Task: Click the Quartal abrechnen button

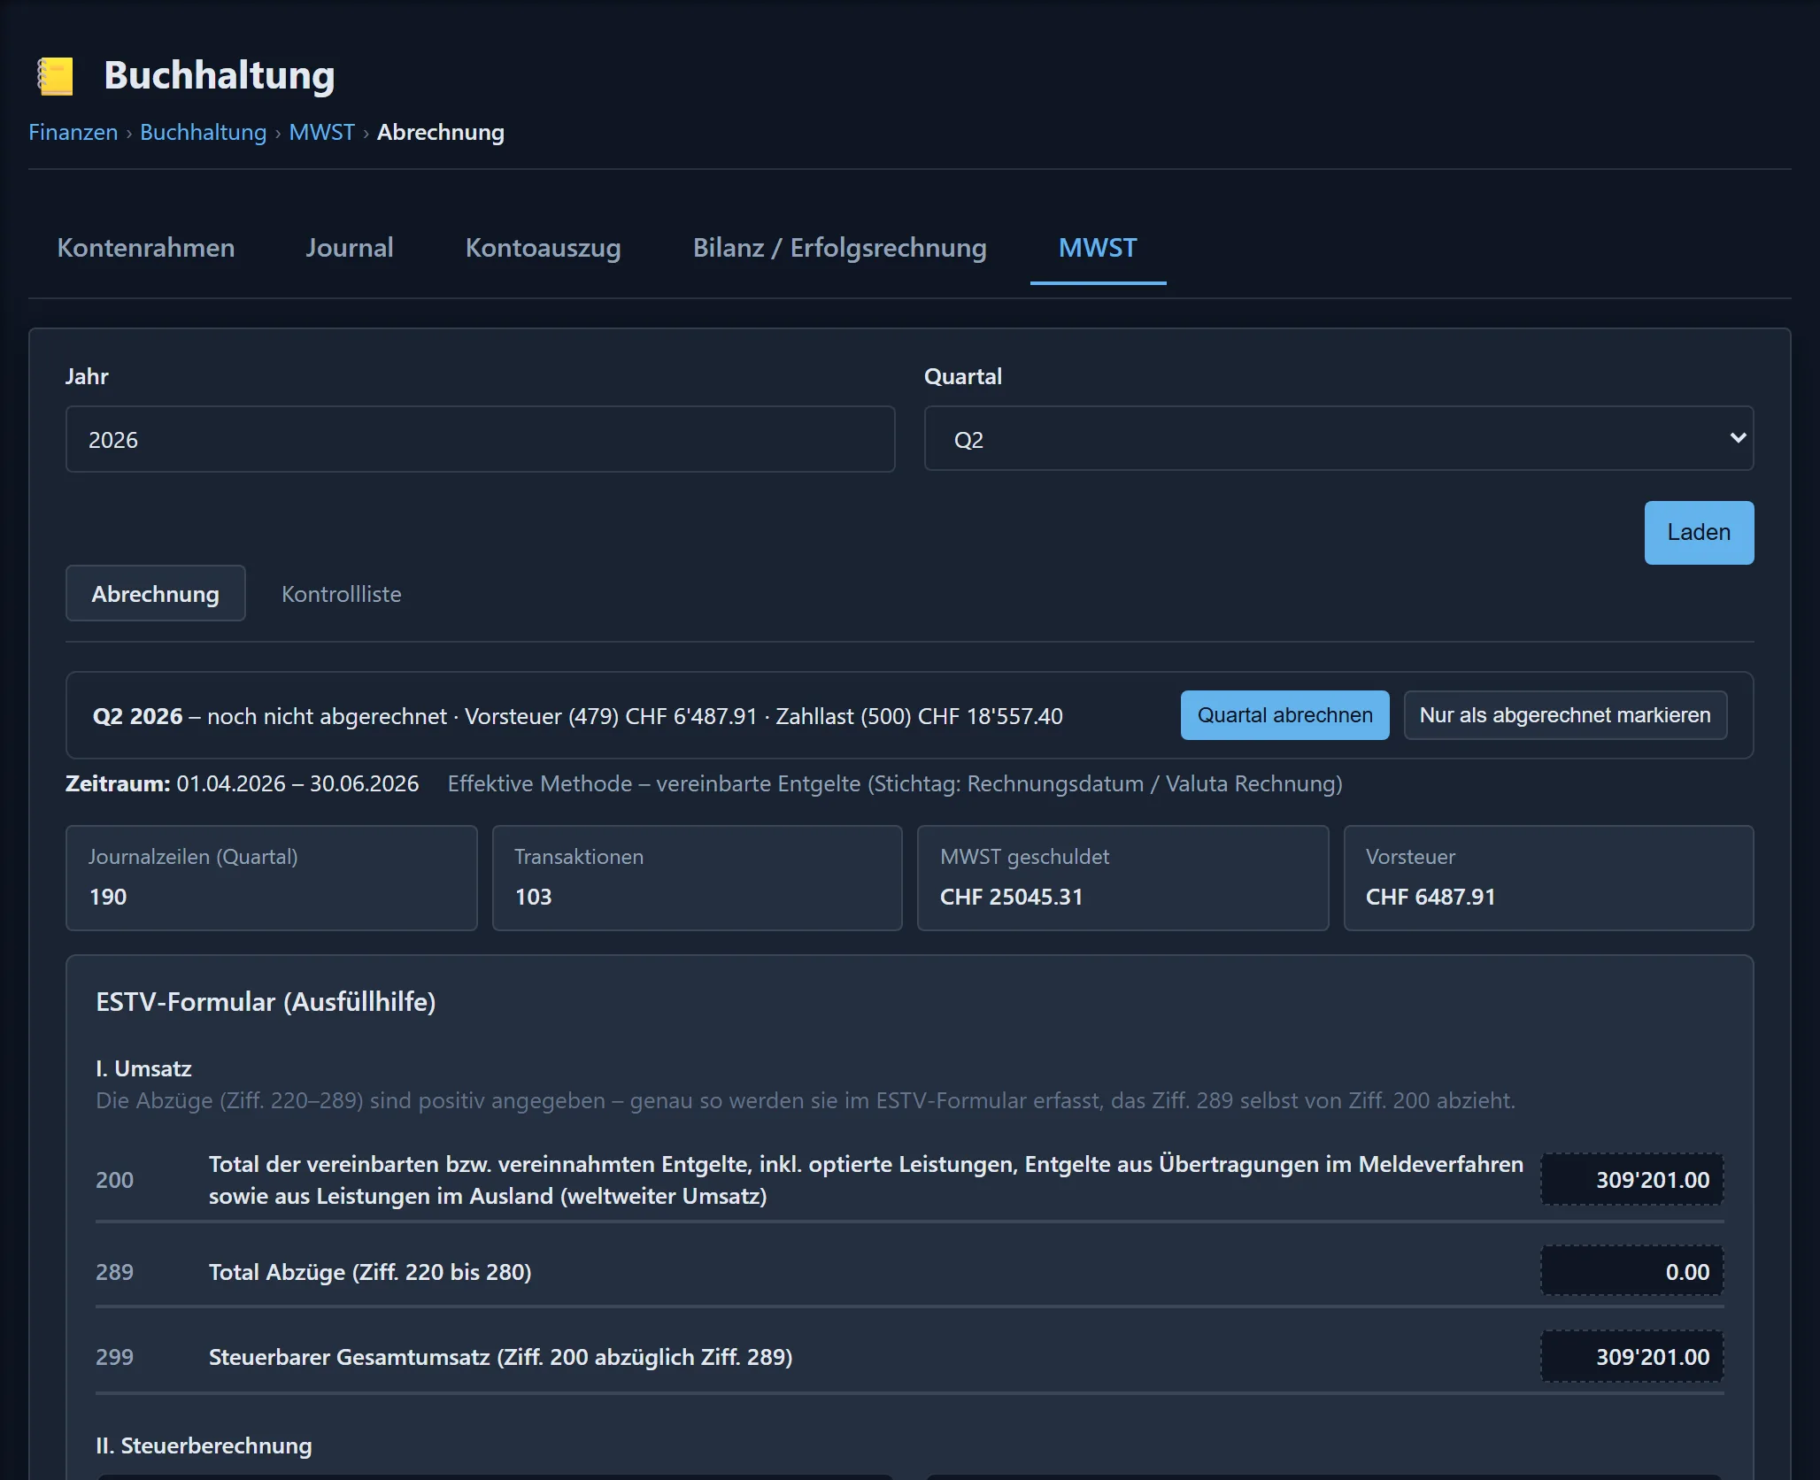Action: 1284,715
